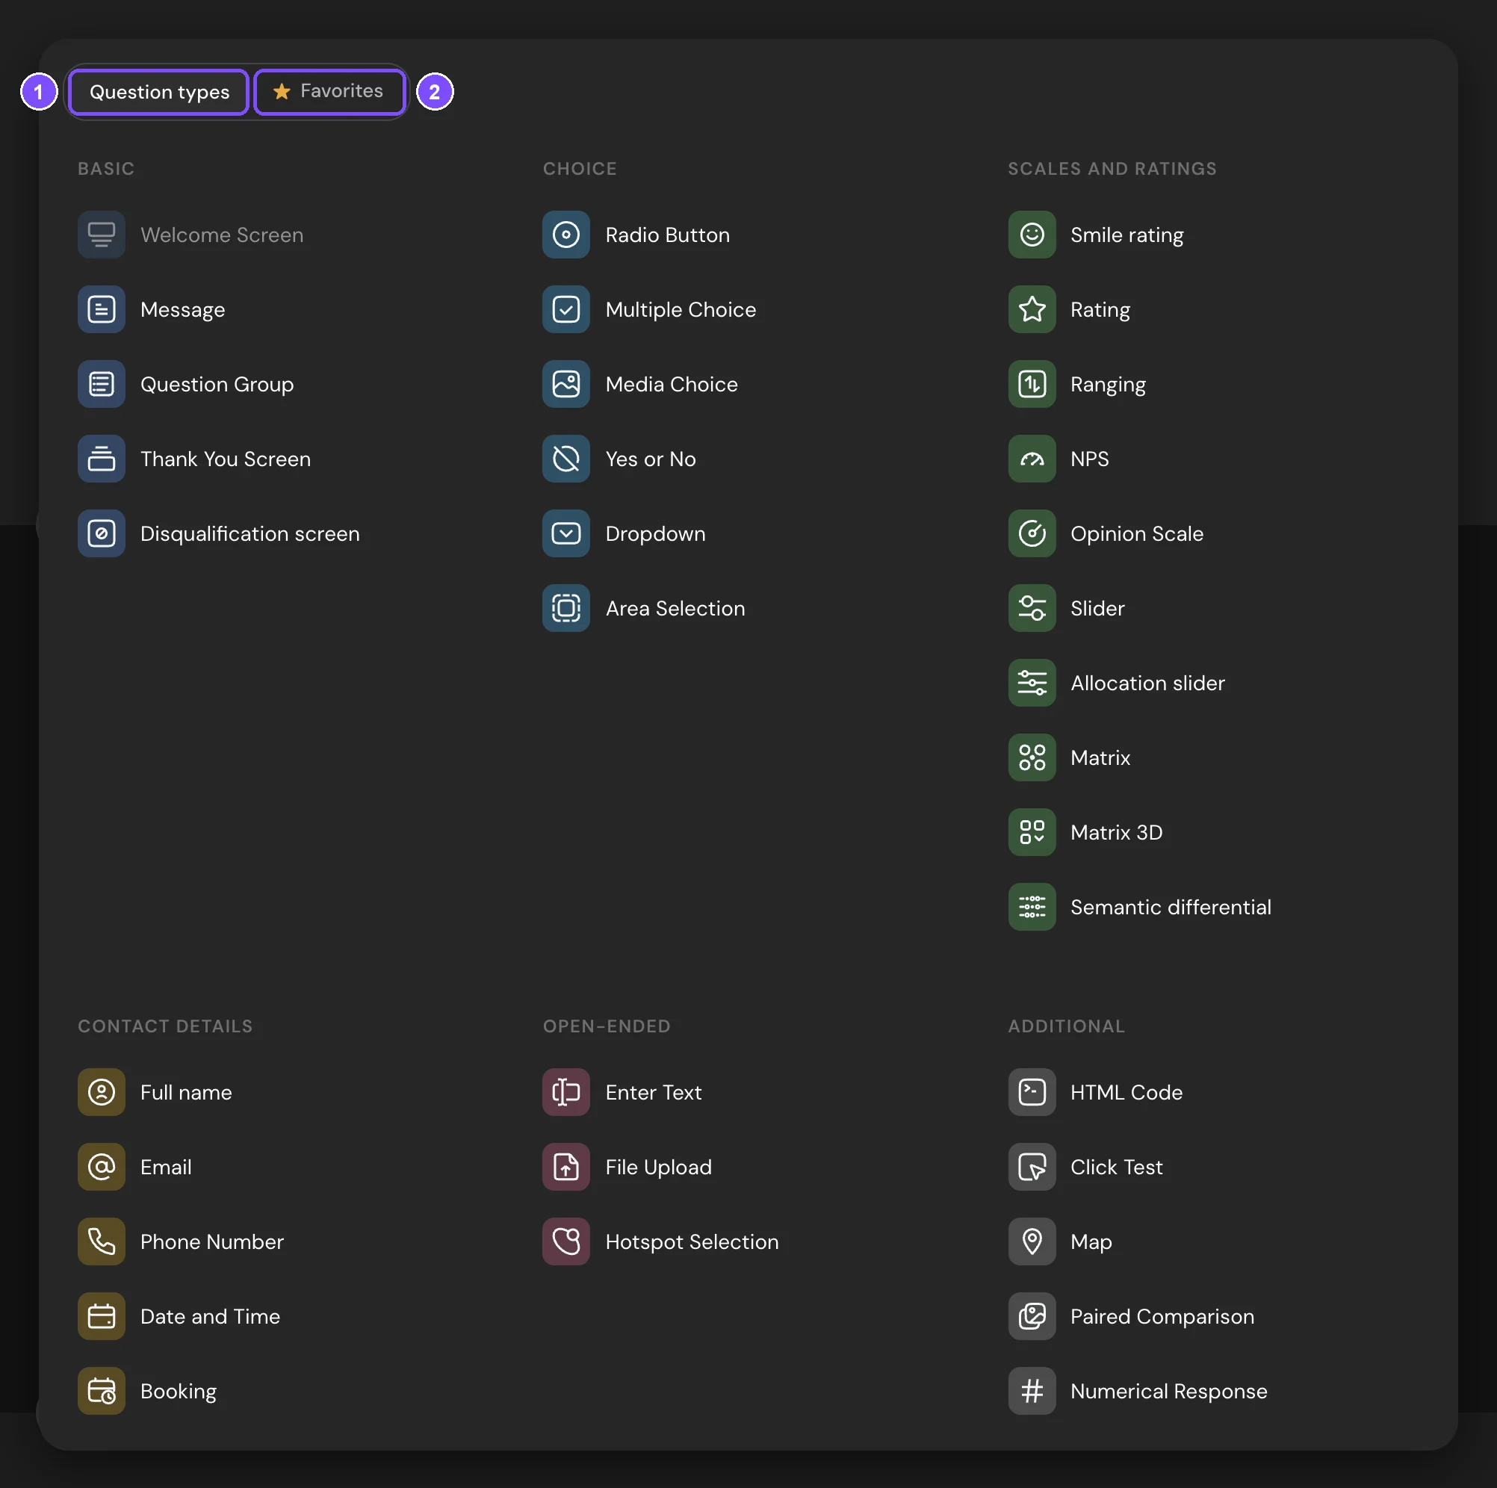Choose the Yes or No icon
The height and width of the screenshot is (1488, 1497).
(x=566, y=459)
